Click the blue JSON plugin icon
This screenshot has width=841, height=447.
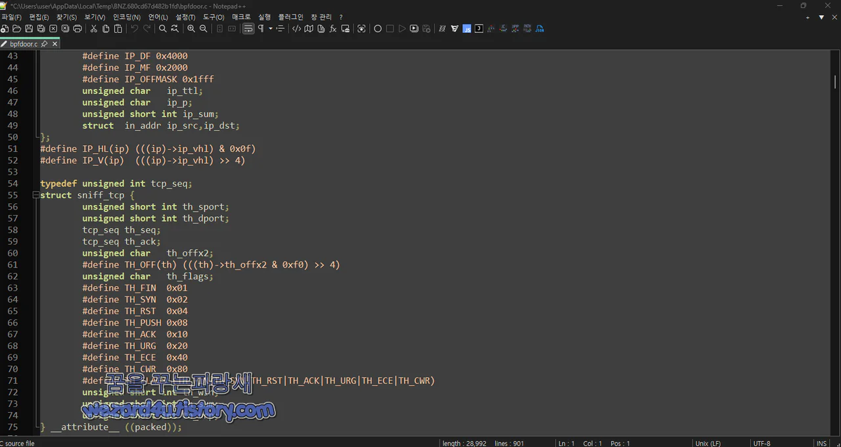coord(539,29)
